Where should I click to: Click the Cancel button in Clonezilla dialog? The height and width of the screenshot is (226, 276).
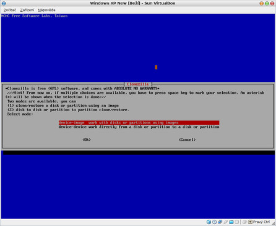pyautogui.click(x=187, y=140)
